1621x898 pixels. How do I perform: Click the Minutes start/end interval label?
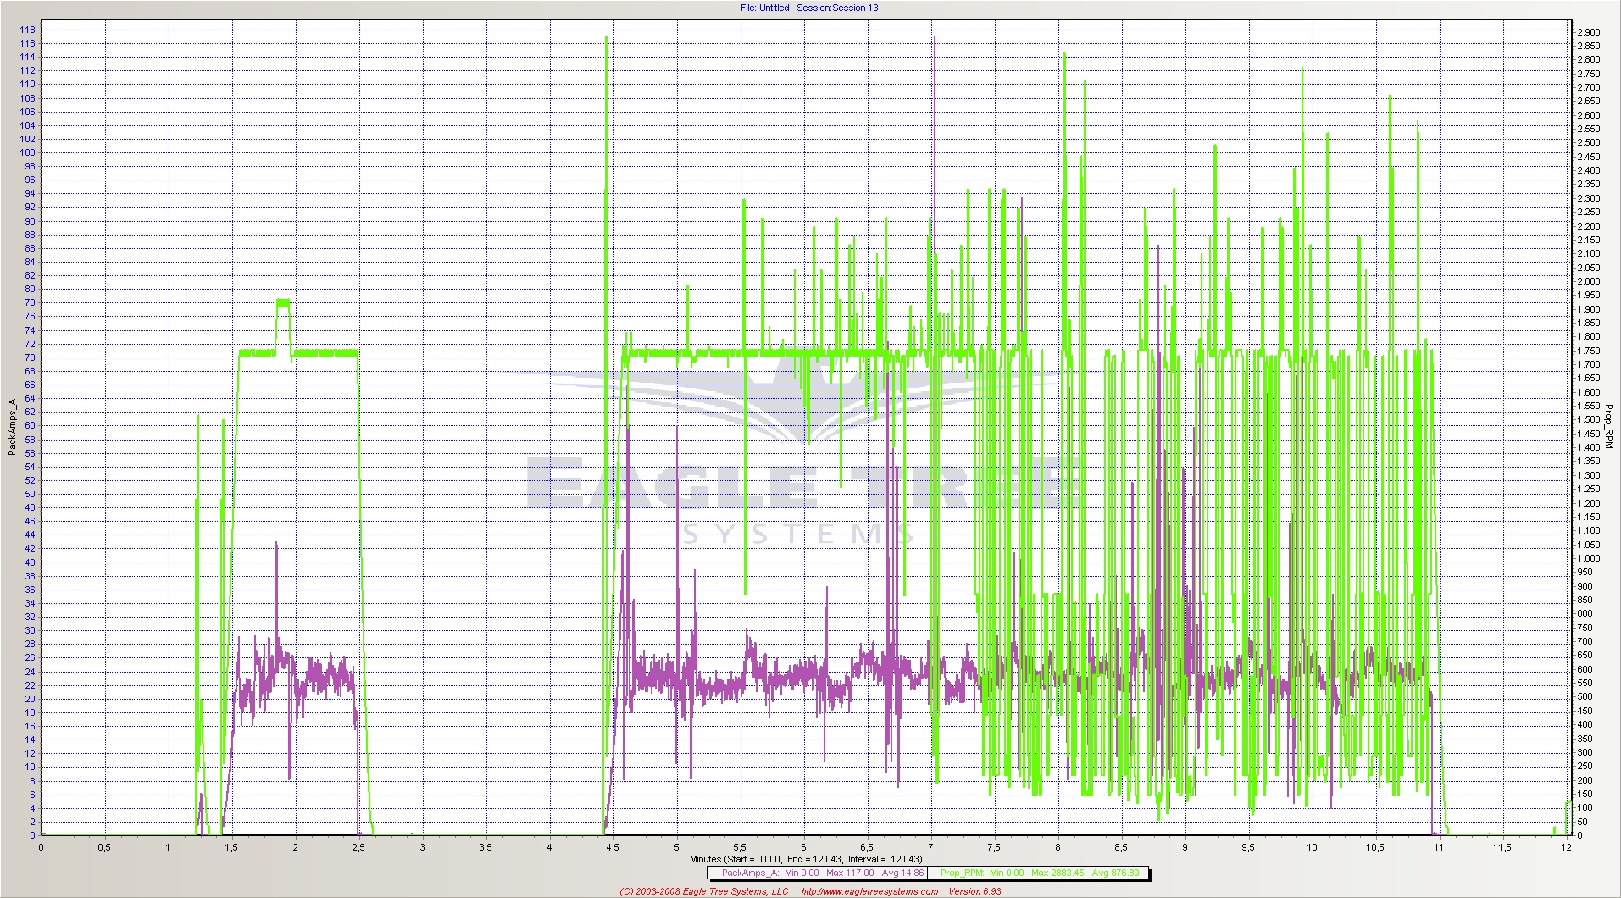click(806, 859)
